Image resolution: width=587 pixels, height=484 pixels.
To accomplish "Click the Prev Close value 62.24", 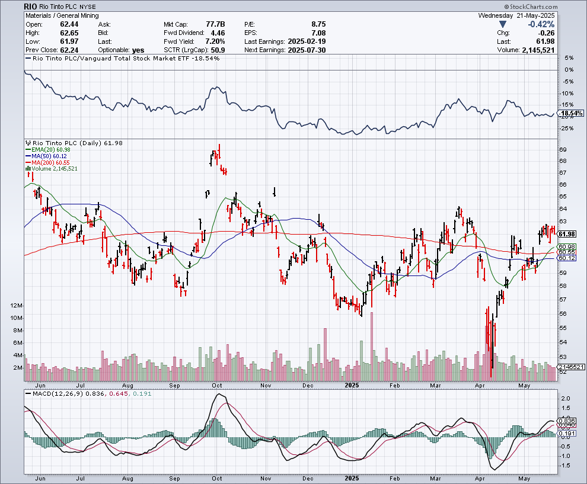I will [x=69, y=50].
